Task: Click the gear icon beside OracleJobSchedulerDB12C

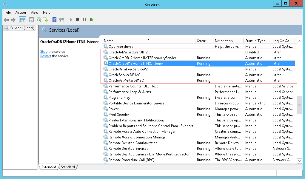Action: click(105, 52)
